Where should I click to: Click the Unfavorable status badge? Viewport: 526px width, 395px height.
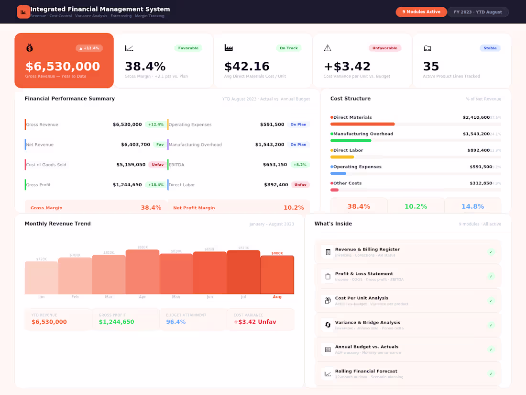384,48
